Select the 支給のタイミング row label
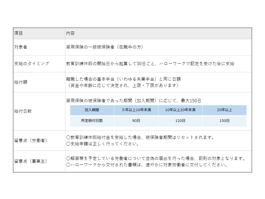265x199 pixels. [31, 64]
